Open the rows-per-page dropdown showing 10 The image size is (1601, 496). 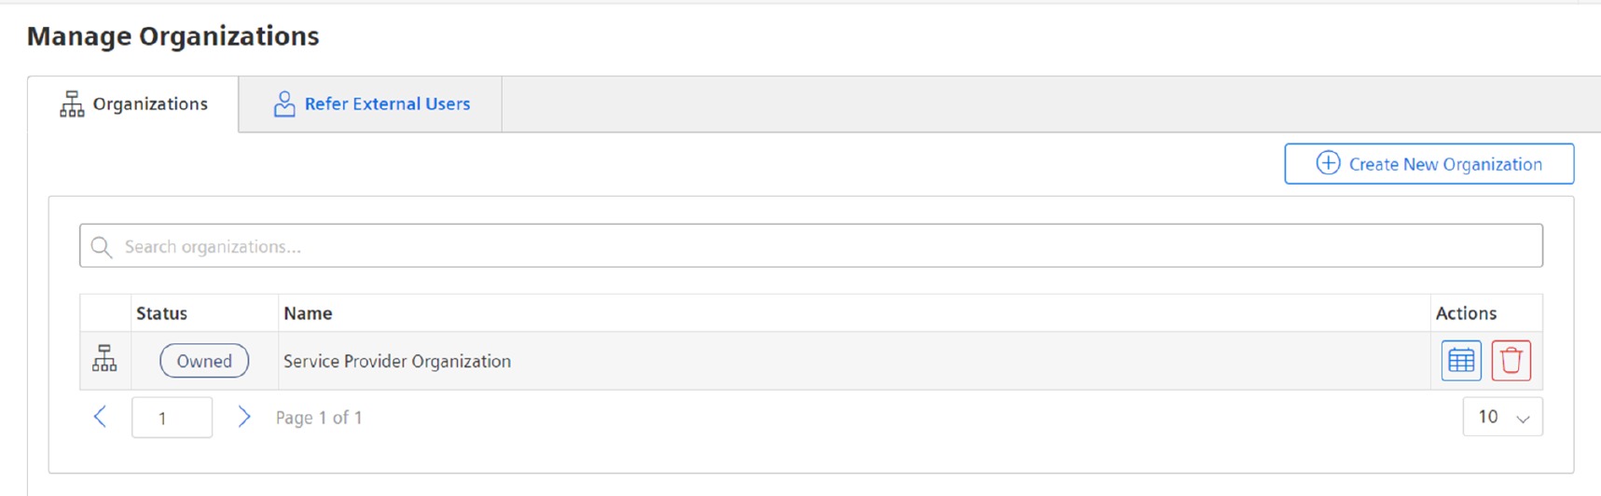pyautogui.click(x=1502, y=417)
